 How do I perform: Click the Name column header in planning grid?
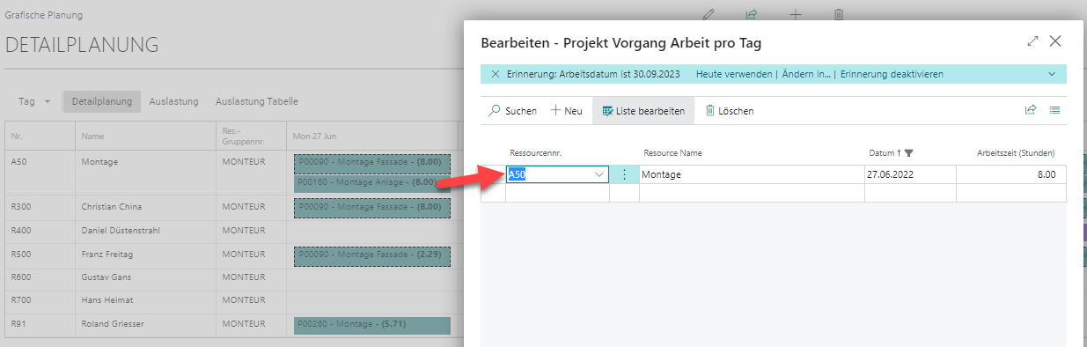pyautogui.click(x=92, y=137)
